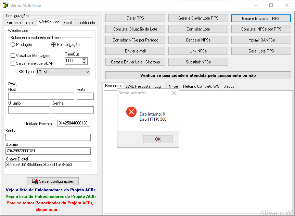This screenshot has width=295, height=216.
Task: Click Gerar e Enviar um RPS
Action: tap(261, 18)
